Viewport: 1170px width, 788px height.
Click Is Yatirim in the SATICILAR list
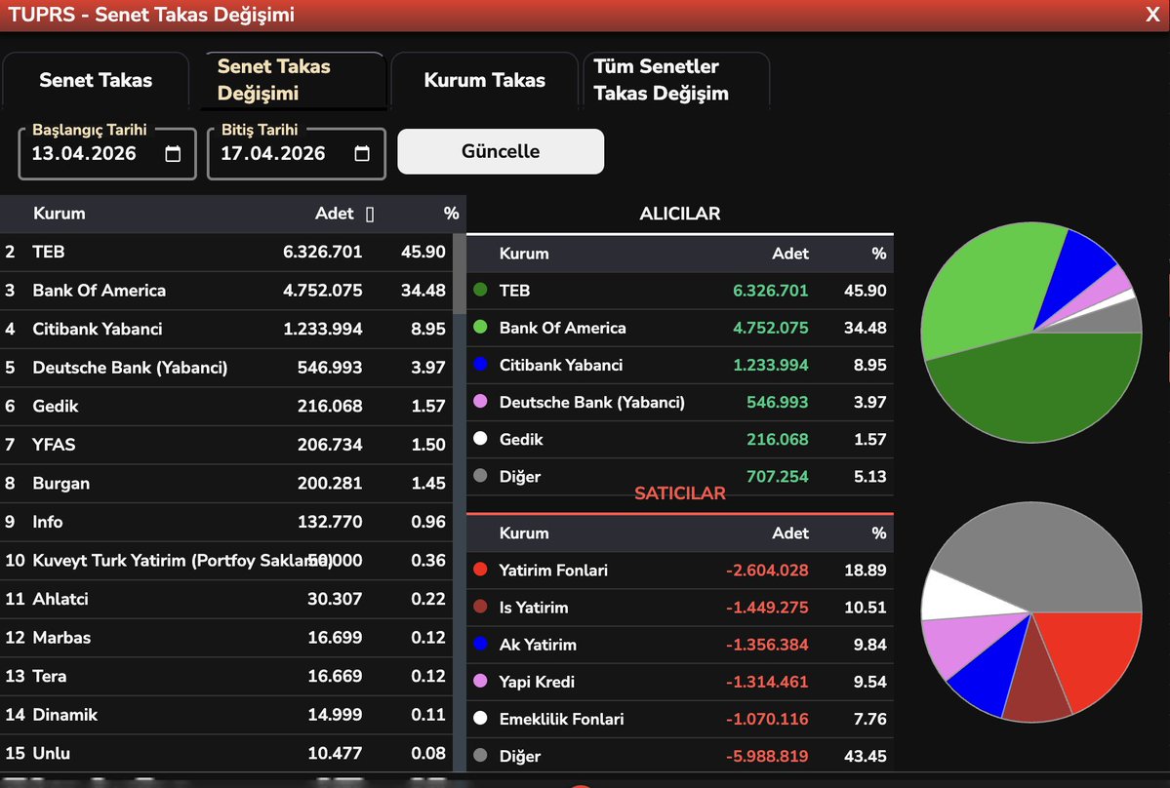[x=534, y=608]
